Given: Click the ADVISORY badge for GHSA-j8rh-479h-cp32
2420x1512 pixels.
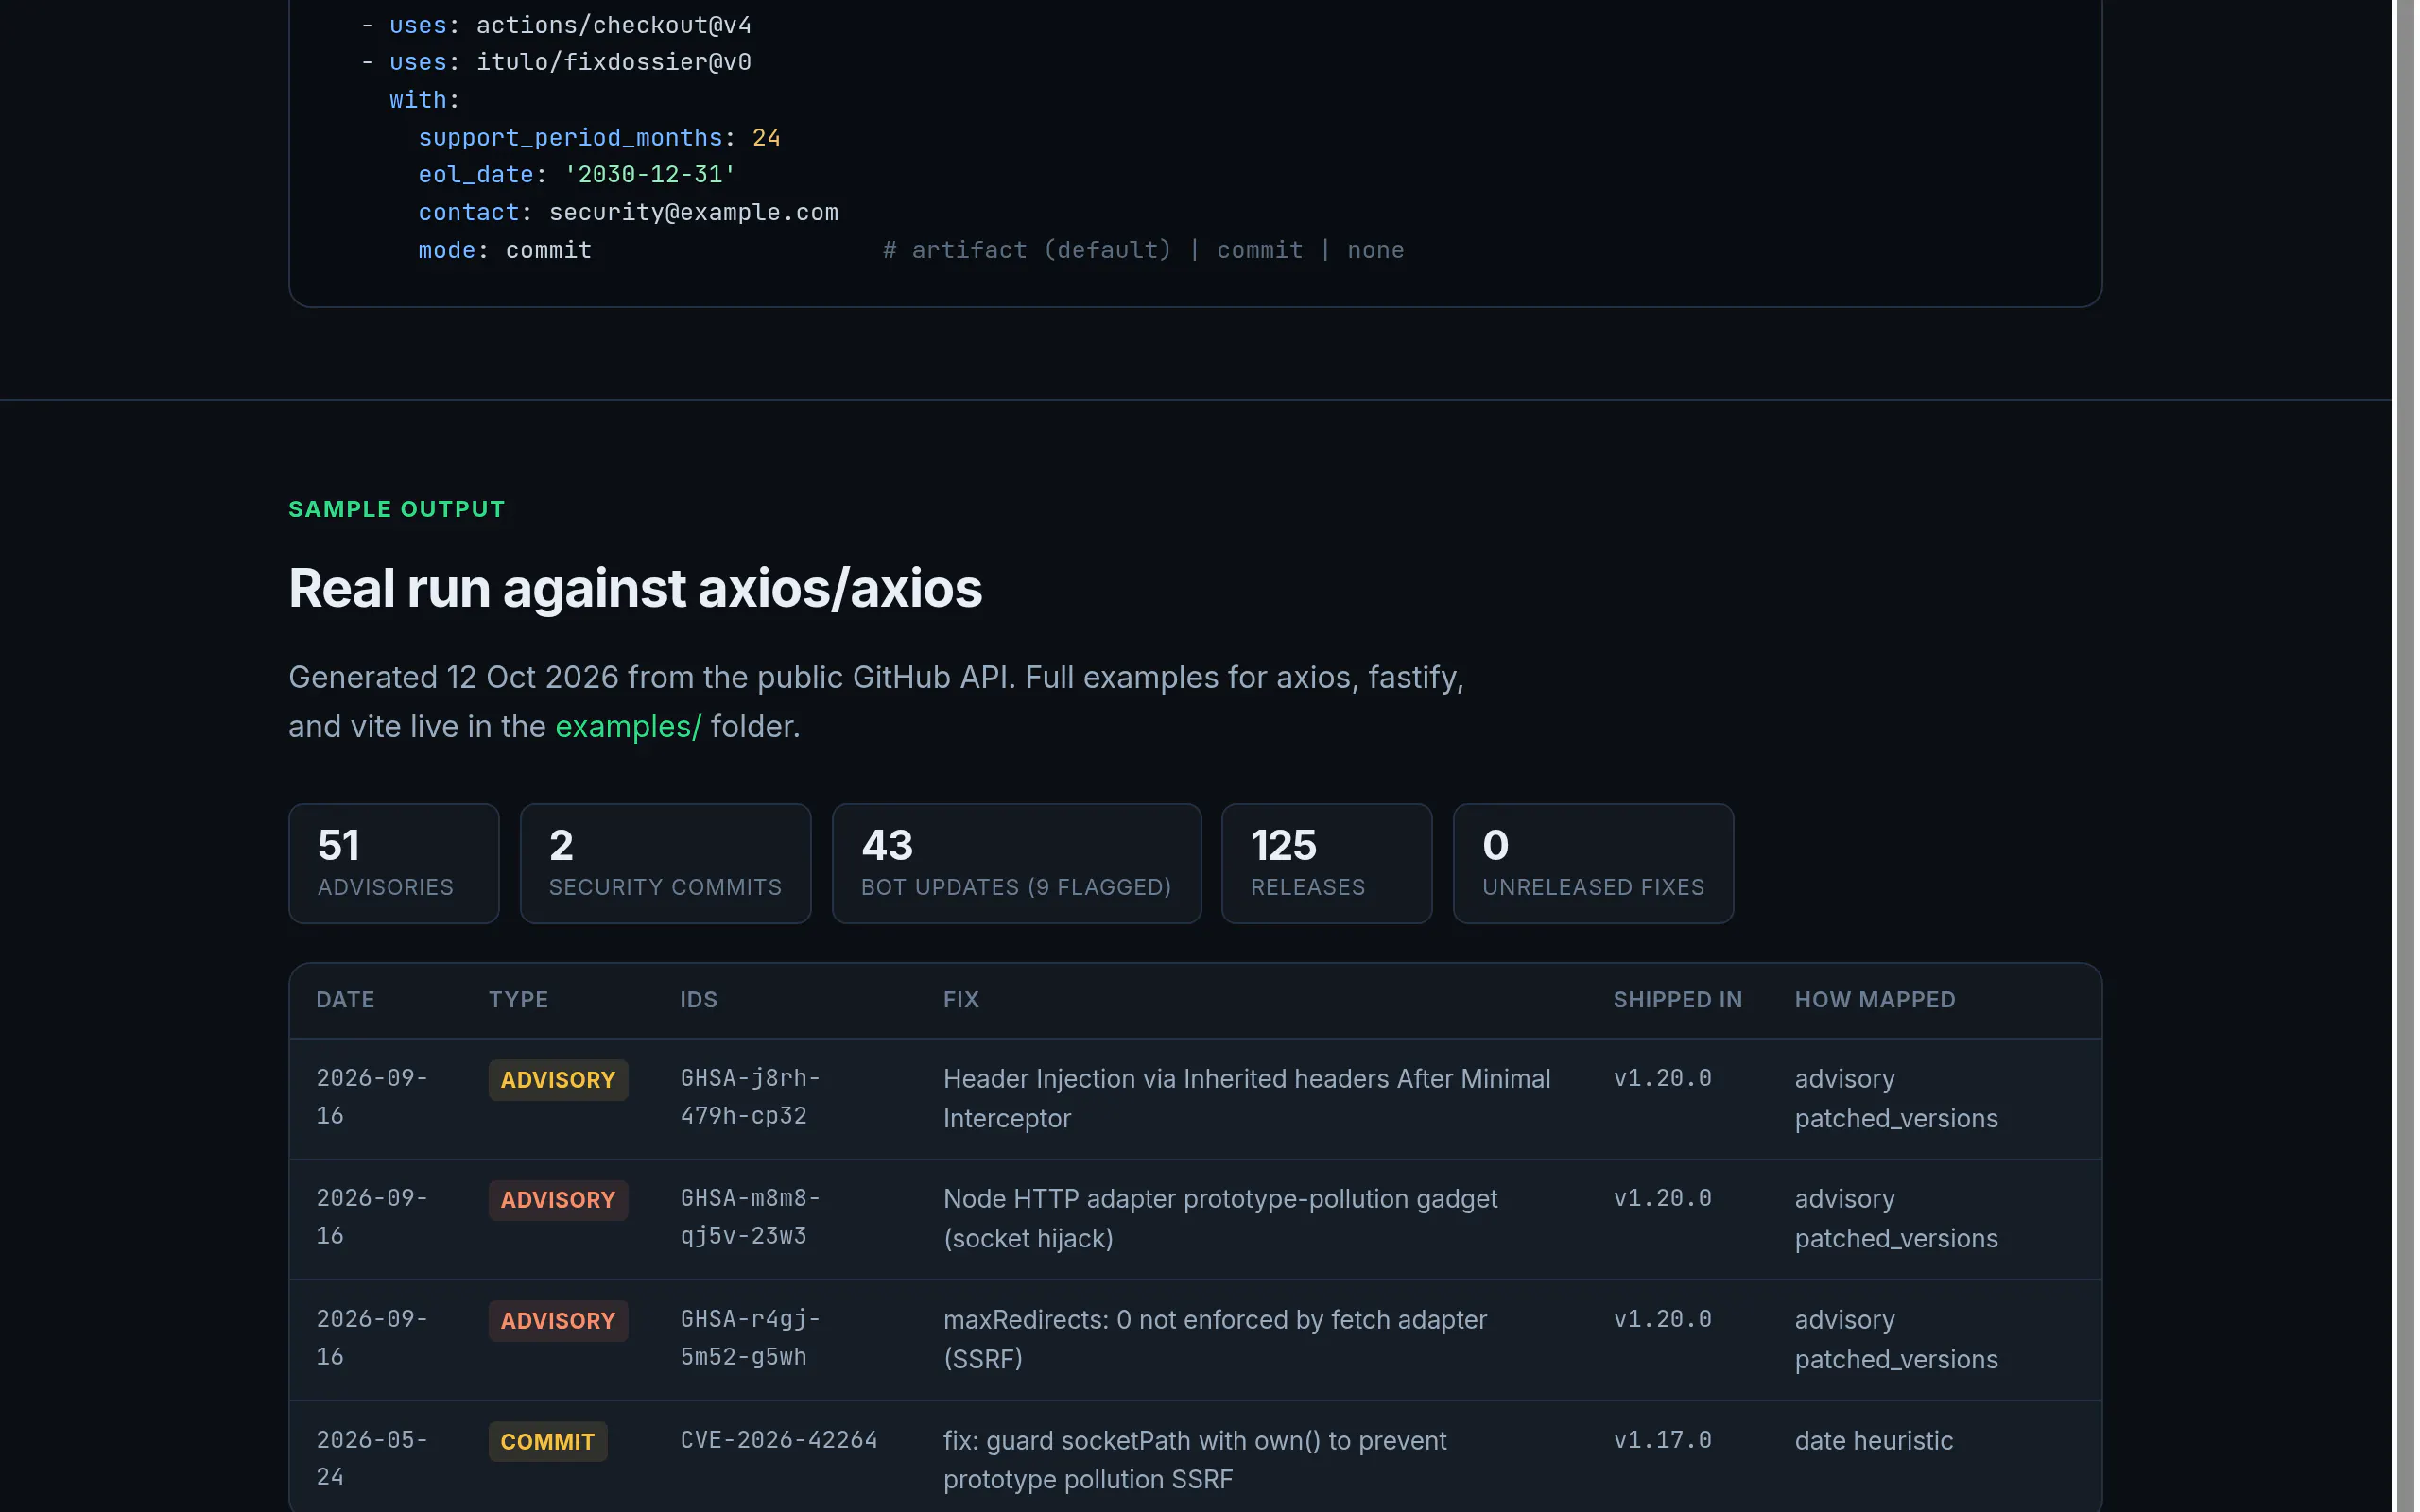Looking at the screenshot, I should (558, 1080).
